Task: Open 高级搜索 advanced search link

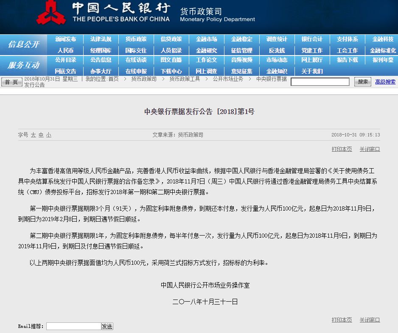Action: pos(385,82)
